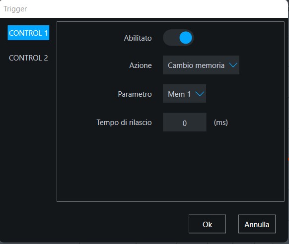Switch to the CONTROL 2 tab
Screen dimensions: 289x244
(x=28, y=58)
